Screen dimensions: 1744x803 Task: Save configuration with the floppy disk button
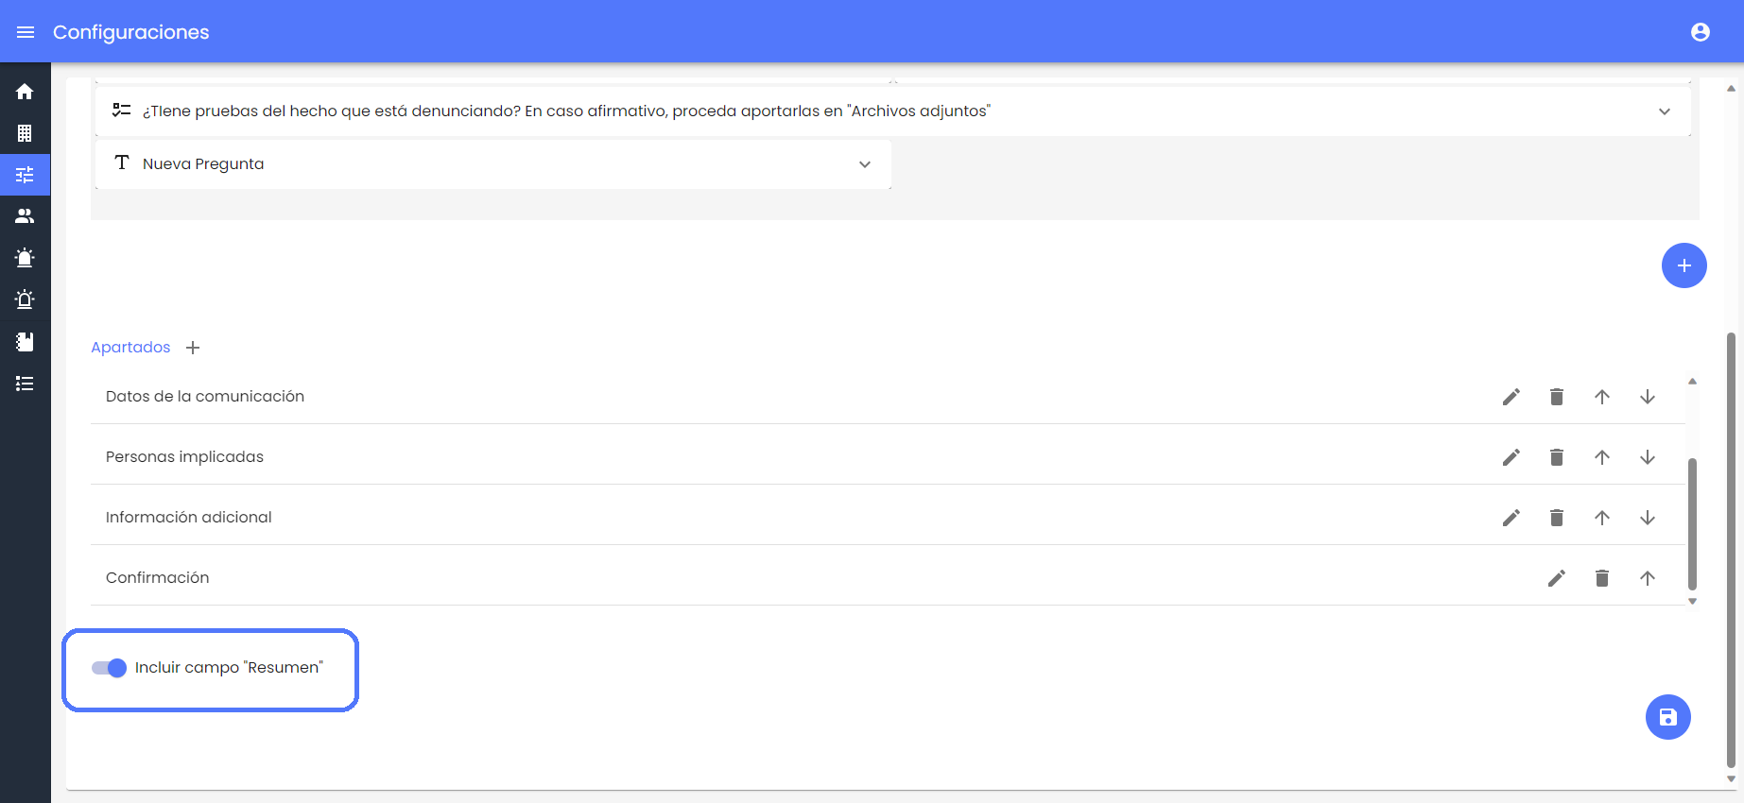pos(1667,717)
